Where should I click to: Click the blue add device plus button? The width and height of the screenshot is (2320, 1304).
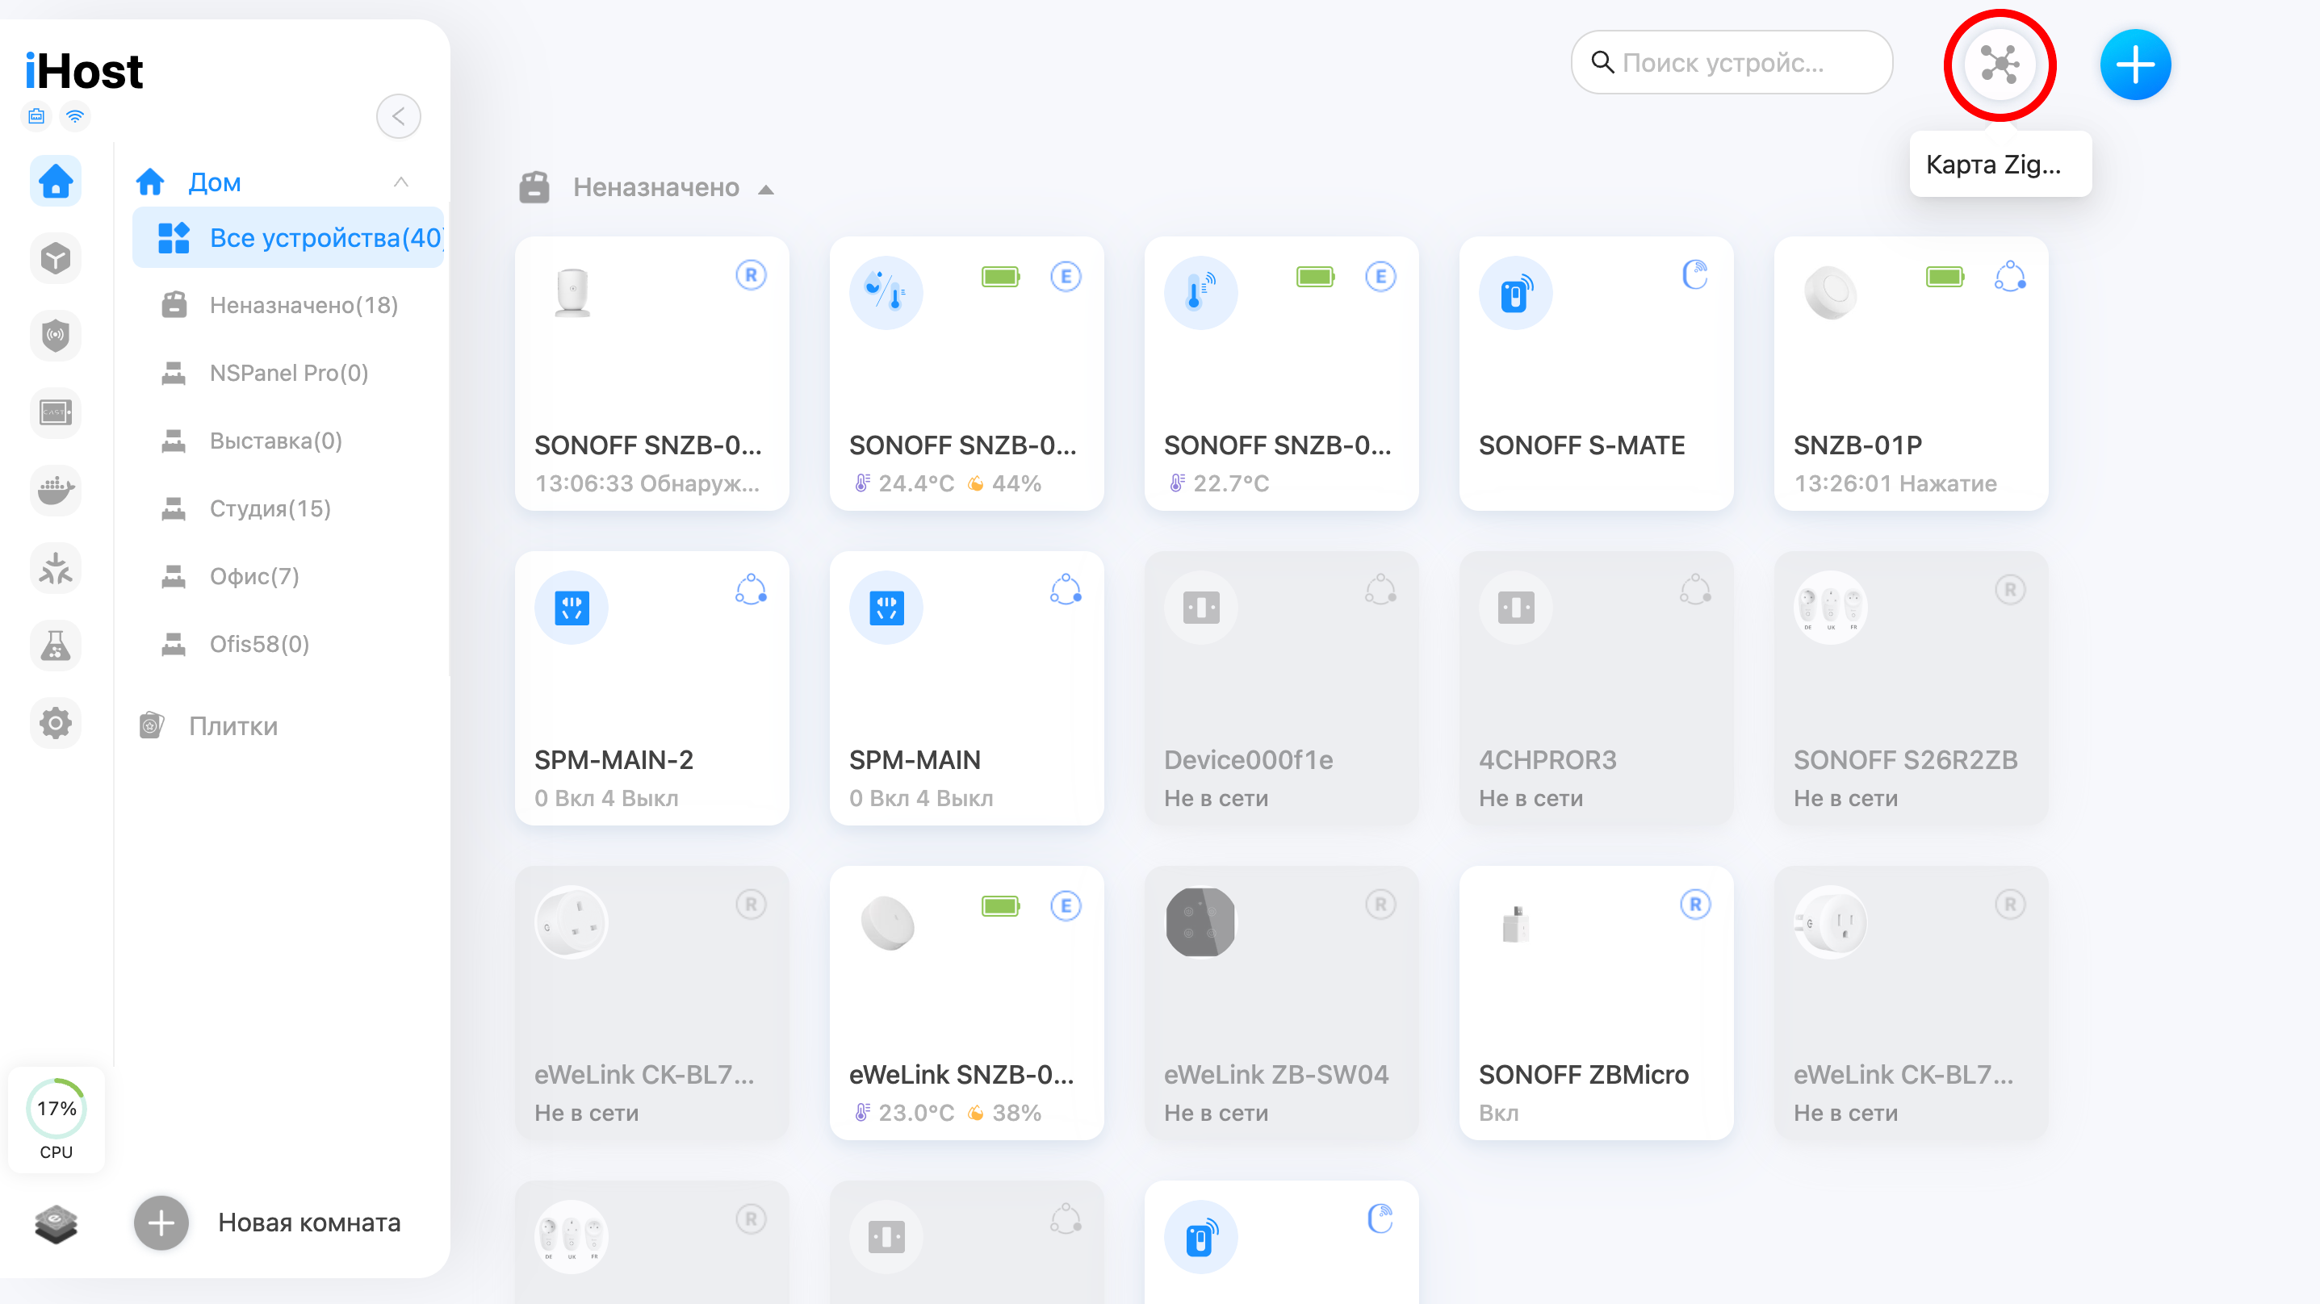(x=2134, y=65)
